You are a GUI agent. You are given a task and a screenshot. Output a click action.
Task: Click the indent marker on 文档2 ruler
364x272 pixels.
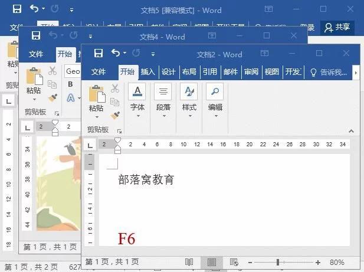coord(118,146)
